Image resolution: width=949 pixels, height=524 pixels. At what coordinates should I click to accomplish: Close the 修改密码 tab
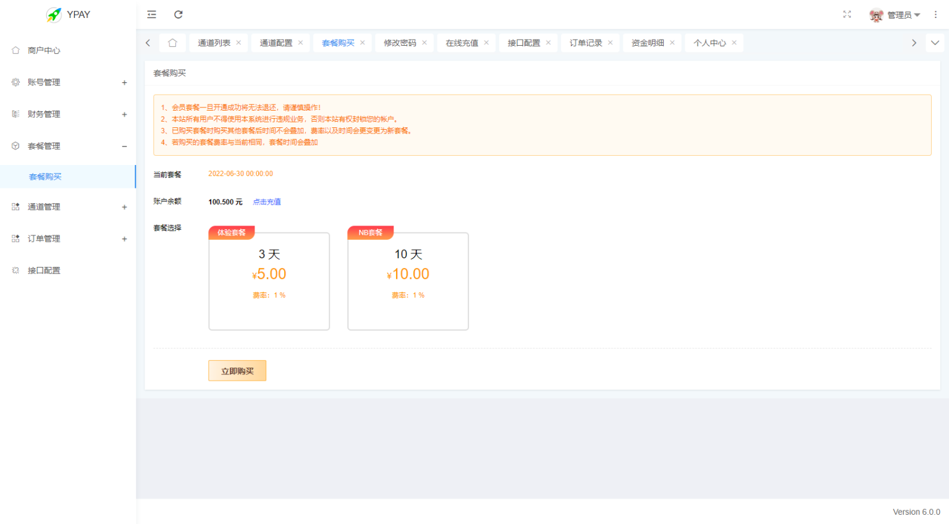pyautogui.click(x=424, y=43)
